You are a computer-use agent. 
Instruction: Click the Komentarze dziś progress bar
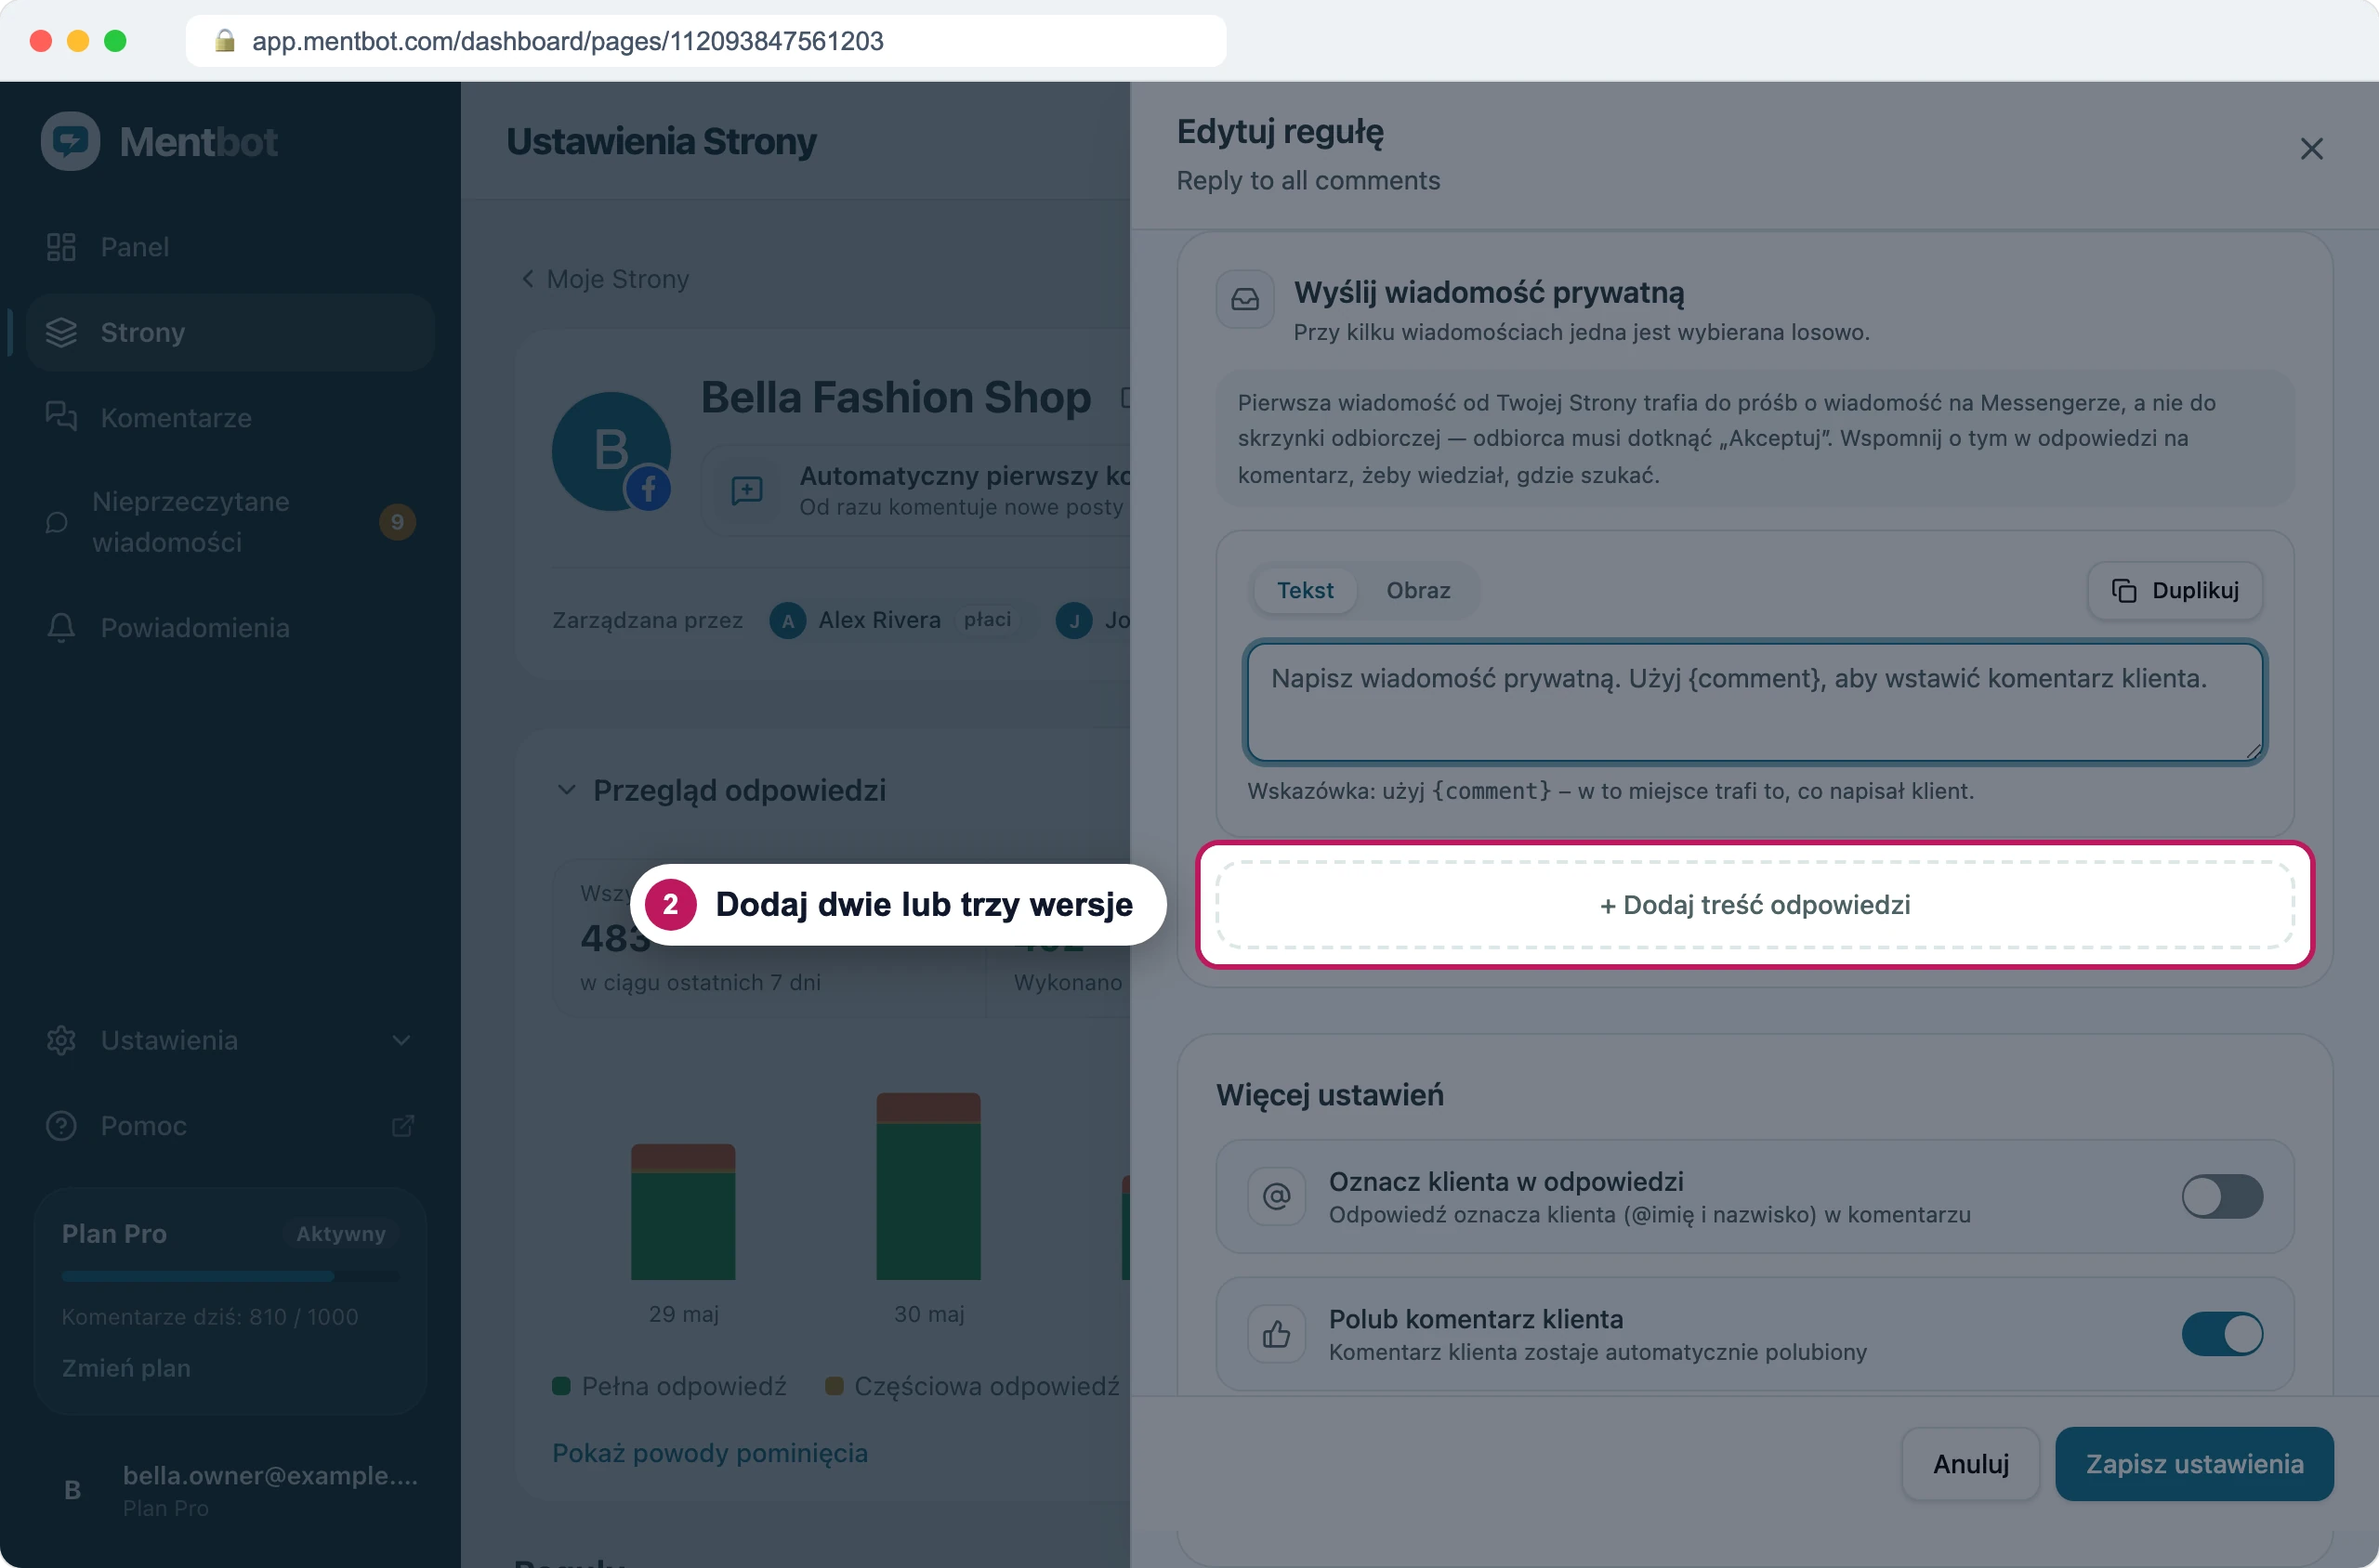click(x=230, y=1276)
